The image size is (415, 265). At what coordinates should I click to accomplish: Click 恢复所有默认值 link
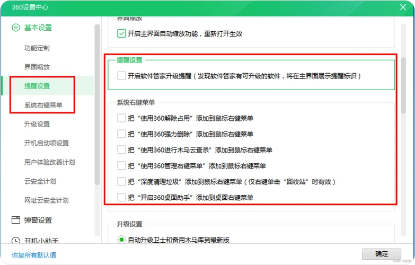coord(34,255)
